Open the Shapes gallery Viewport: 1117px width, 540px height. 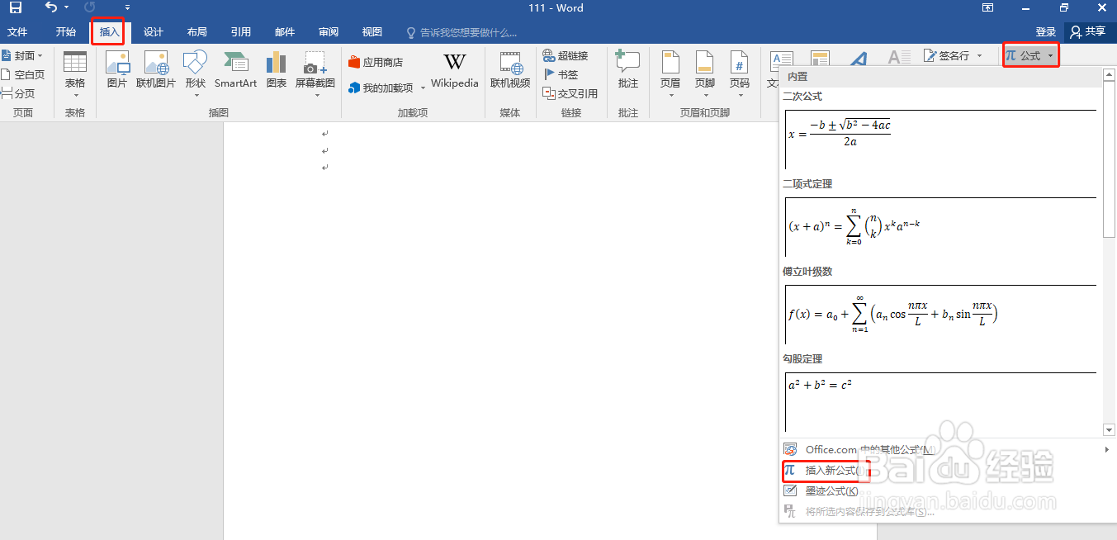[x=195, y=73]
